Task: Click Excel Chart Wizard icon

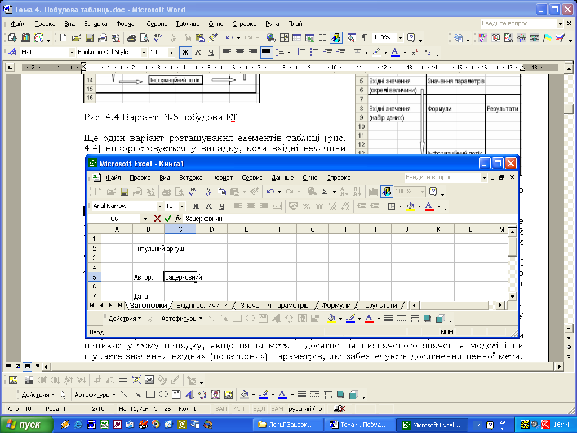Action: [x=374, y=192]
